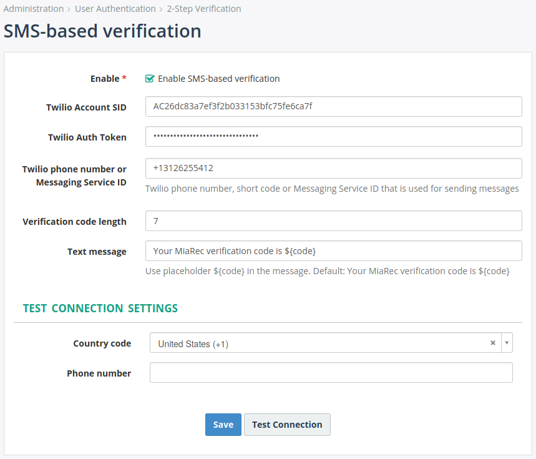
Task: Click the 'Country code' label
Action: pyautogui.click(x=102, y=343)
